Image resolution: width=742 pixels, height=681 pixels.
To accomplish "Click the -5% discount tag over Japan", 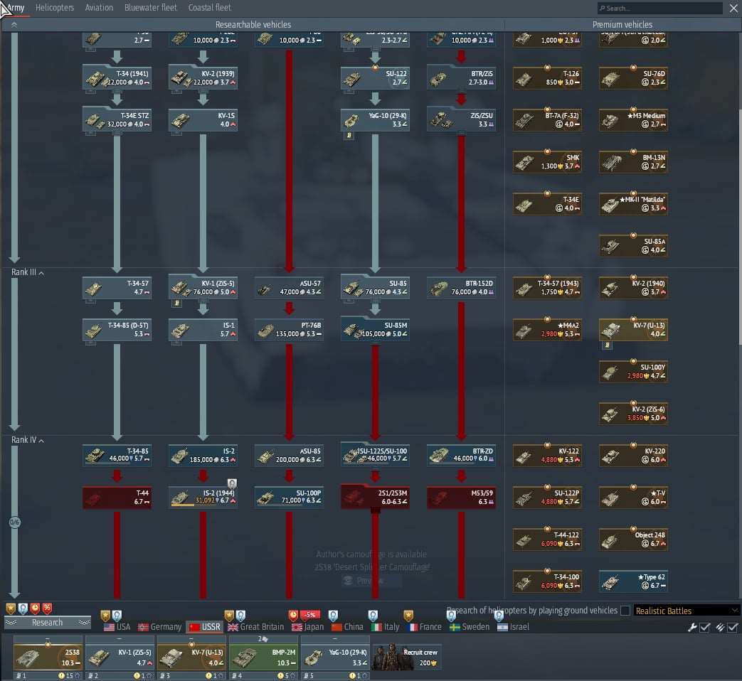I will (x=310, y=615).
